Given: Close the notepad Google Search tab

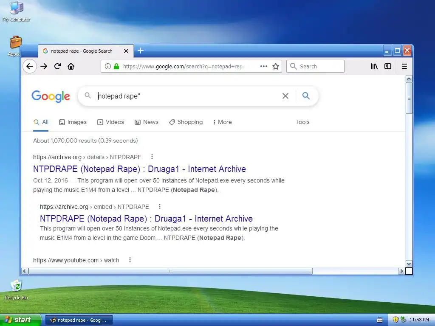Looking at the screenshot, I should click(x=126, y=51).
